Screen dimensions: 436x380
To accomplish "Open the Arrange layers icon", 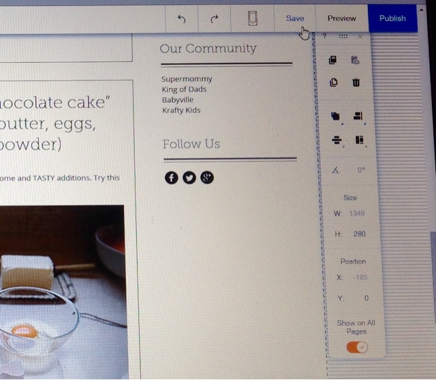I will (x=335, y=116).
